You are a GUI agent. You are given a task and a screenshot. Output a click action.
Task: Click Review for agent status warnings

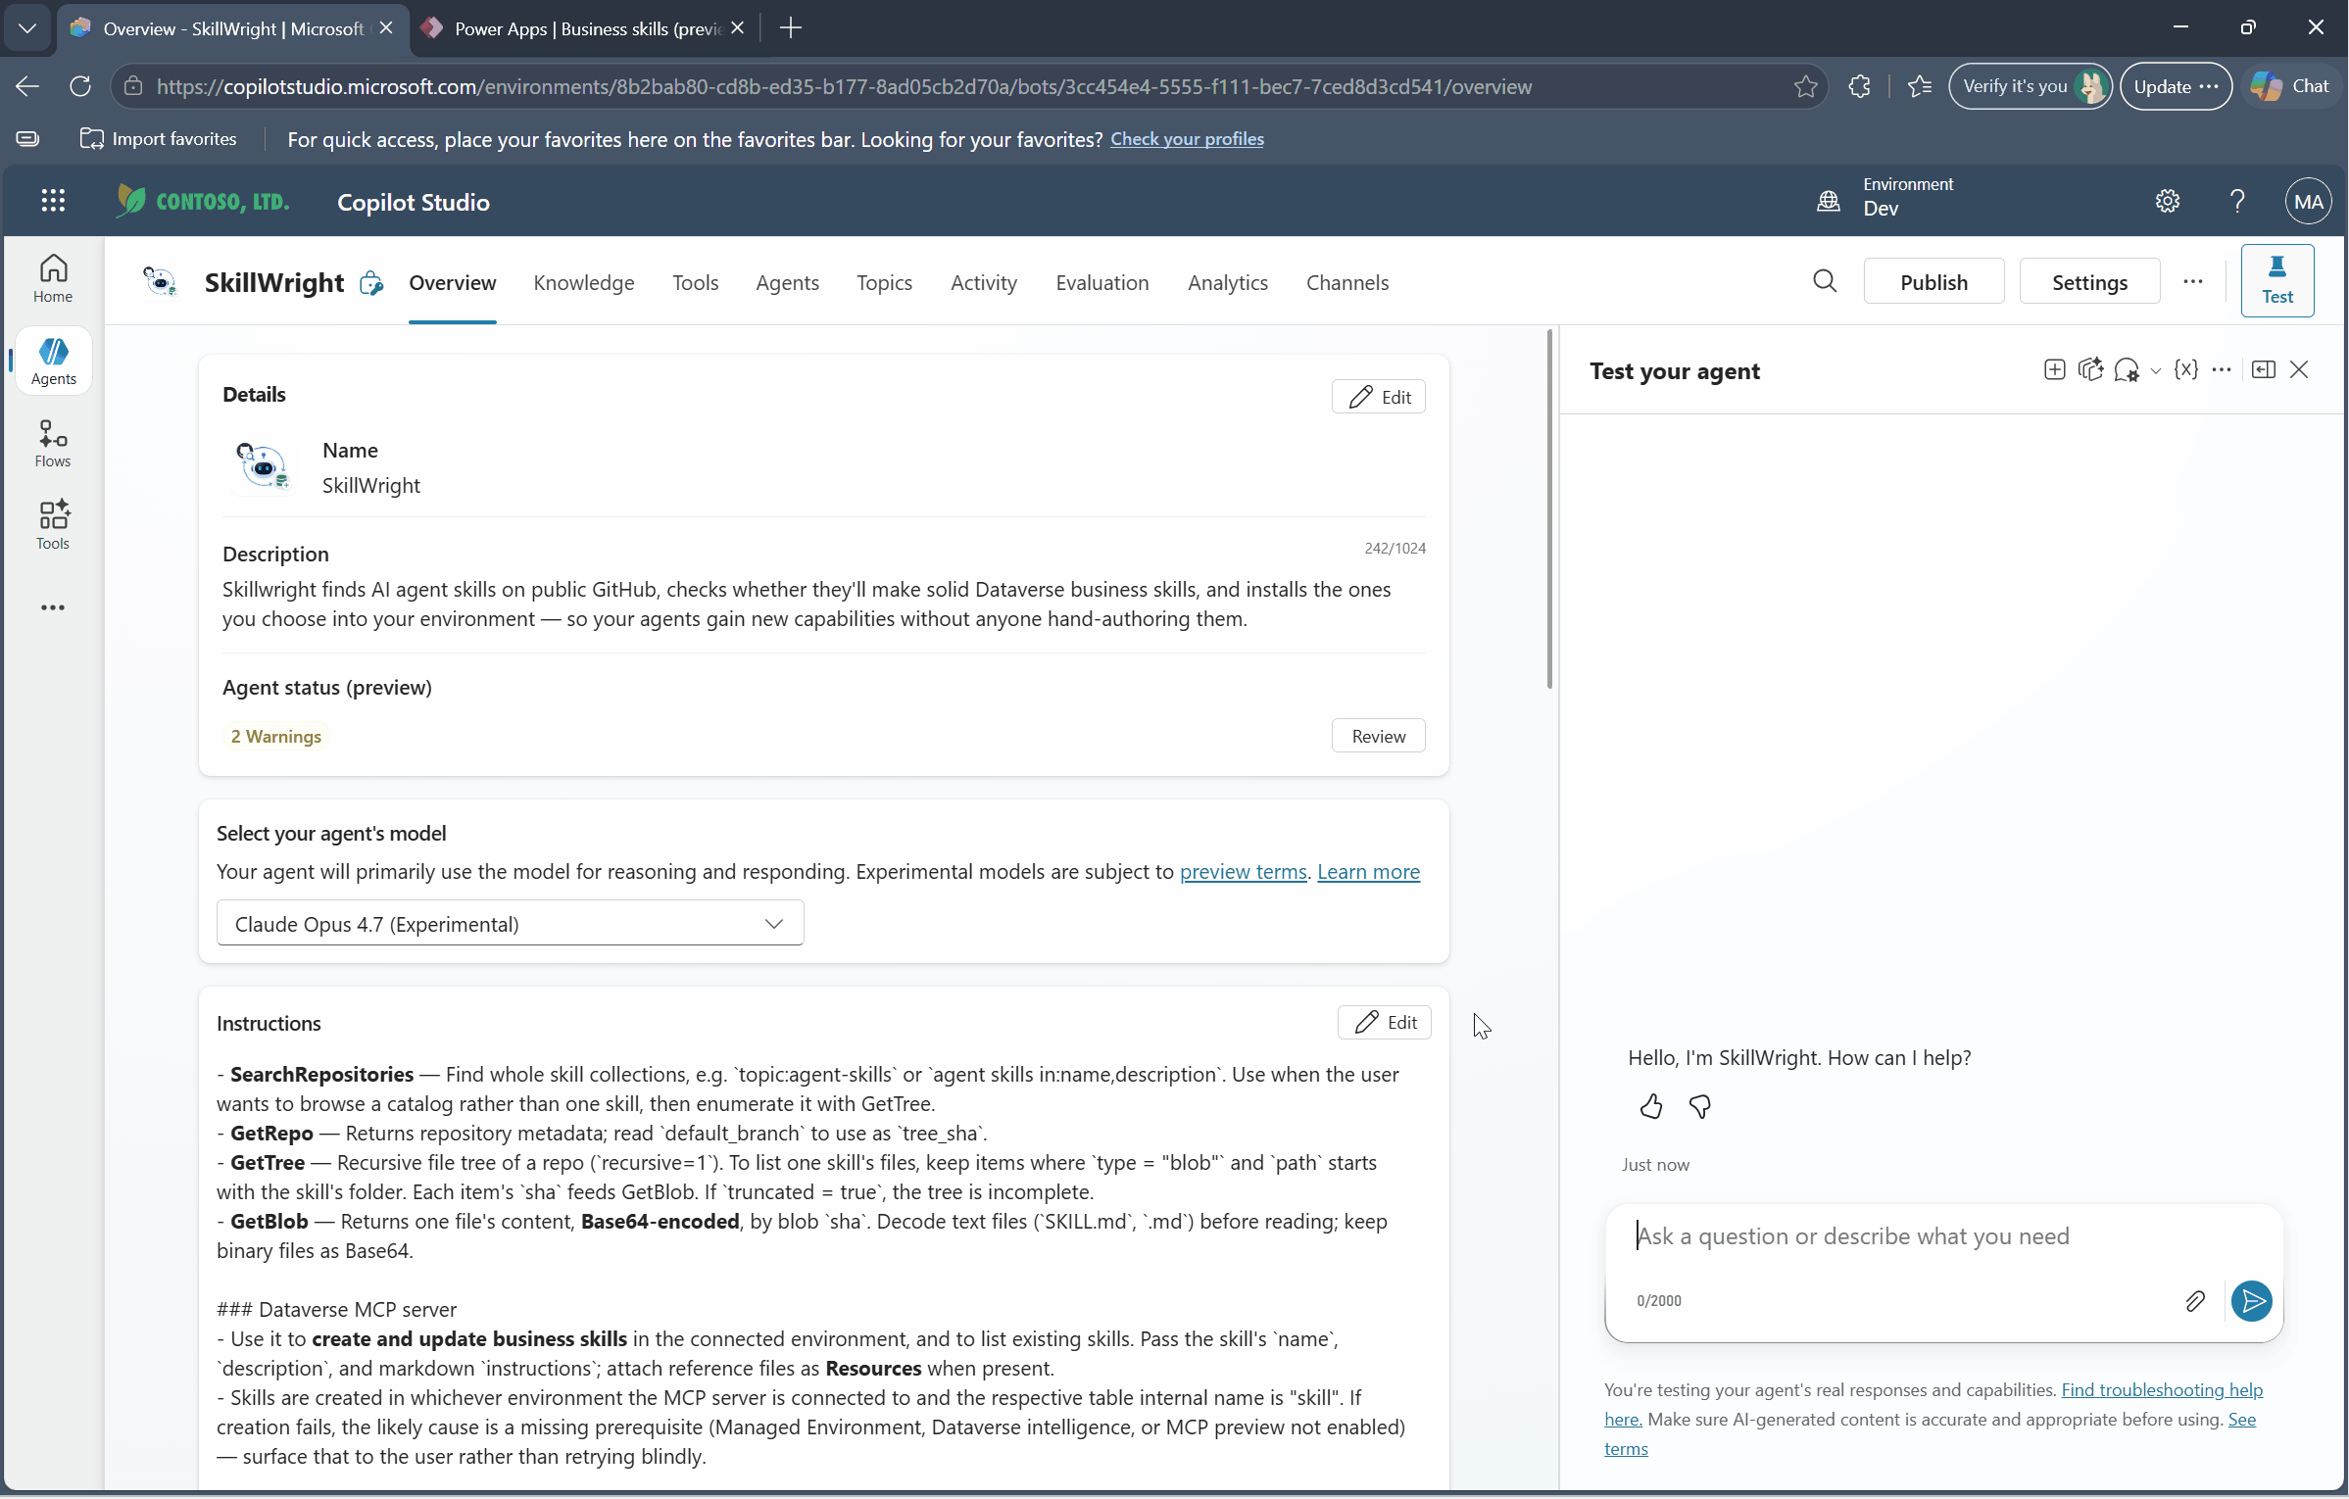(1378, 736)
